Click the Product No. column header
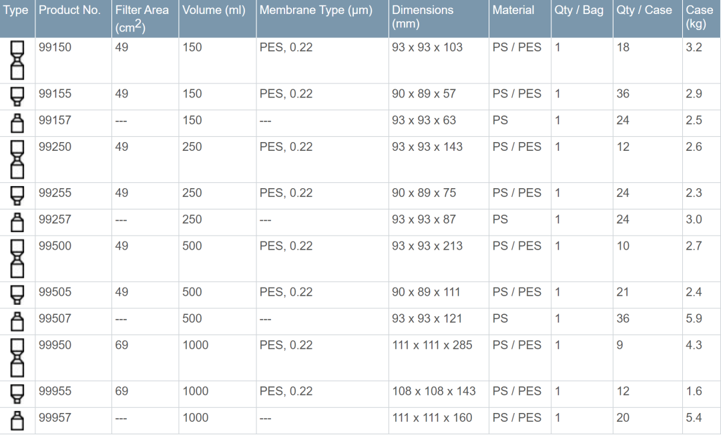The image size is (721, 435). [73, 19]
